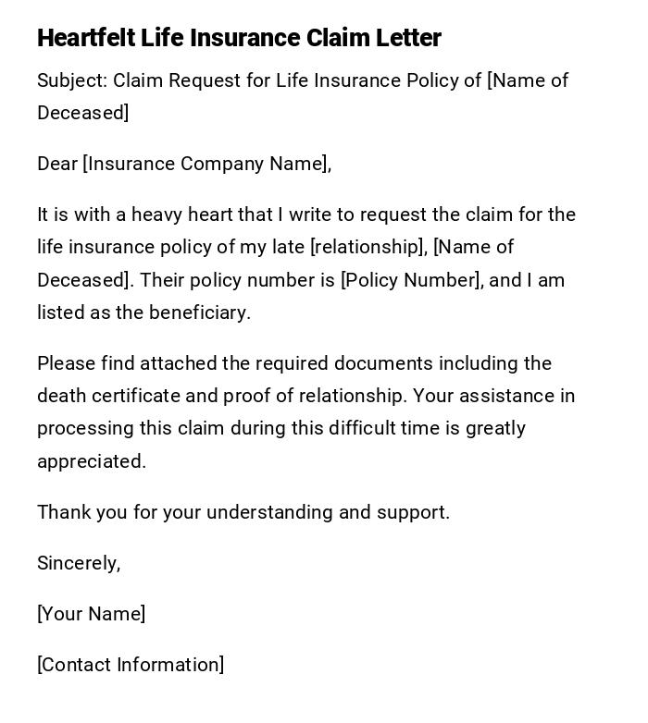This screenshot has height=723, width=648.
Task: Click the [Policy Number] placeholder
Action: (411, 280)
